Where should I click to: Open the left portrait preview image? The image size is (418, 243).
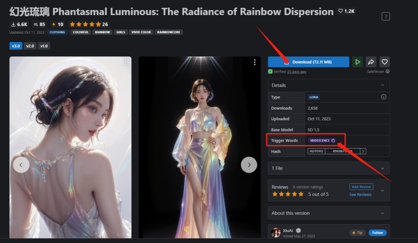pyautogui.click(x=70, y=147)
